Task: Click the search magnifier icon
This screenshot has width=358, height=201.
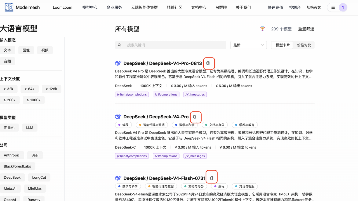Action: coord(120,45)
